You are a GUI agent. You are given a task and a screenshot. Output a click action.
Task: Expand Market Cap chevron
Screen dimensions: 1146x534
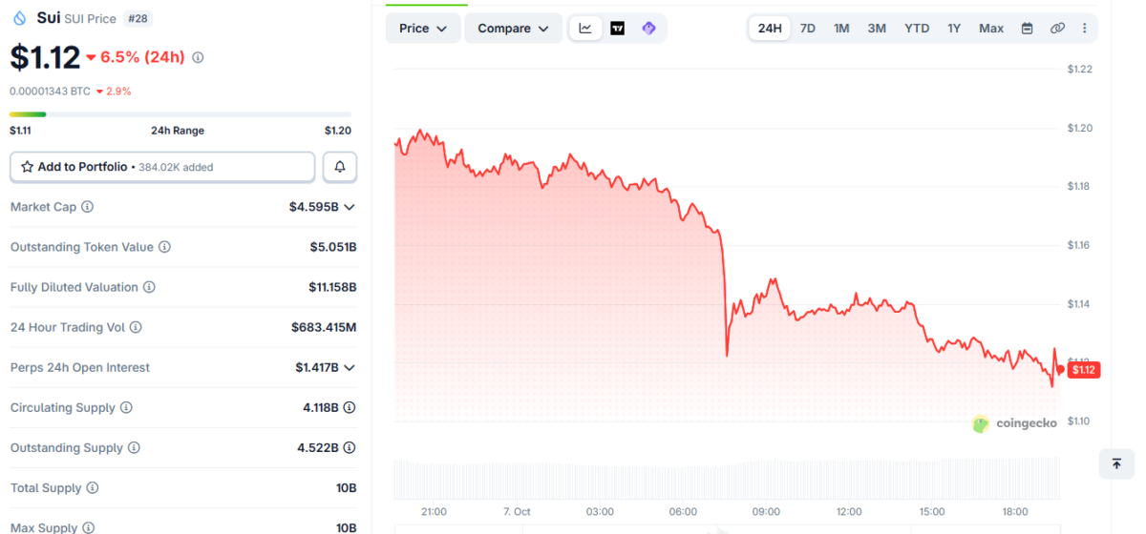350,207
